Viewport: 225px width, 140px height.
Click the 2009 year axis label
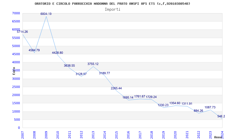(46, 135)
